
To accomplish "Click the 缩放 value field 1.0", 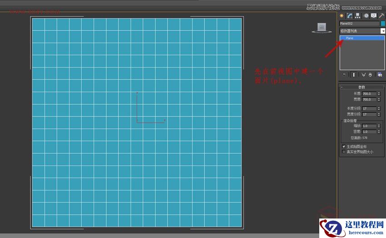I will coord(369,126).
